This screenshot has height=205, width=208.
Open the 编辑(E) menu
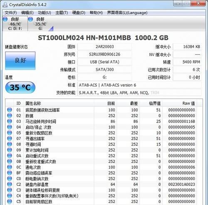(x=27, y=13)
